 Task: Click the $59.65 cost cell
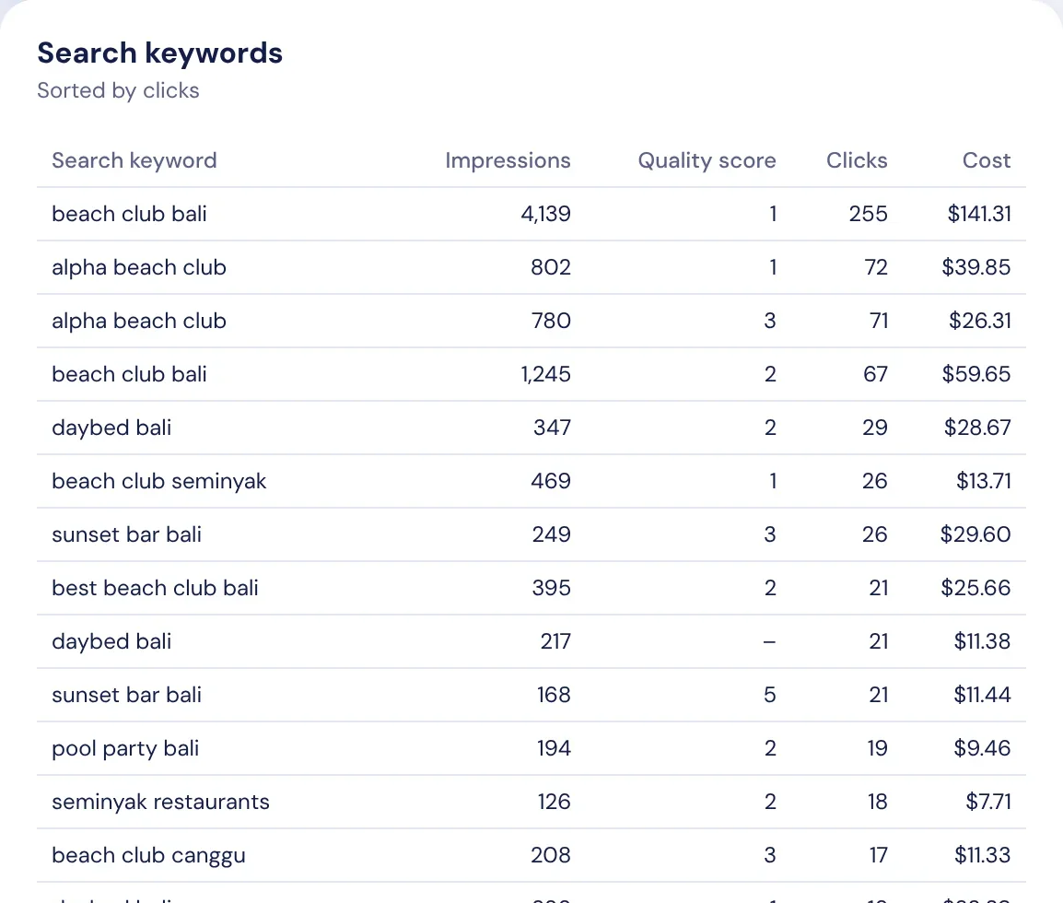click(976, 374)
